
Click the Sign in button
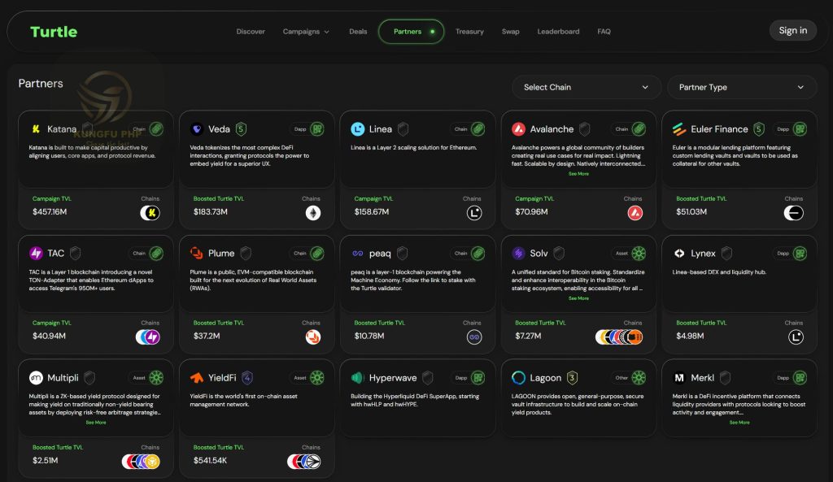click(x=792, y=31)
